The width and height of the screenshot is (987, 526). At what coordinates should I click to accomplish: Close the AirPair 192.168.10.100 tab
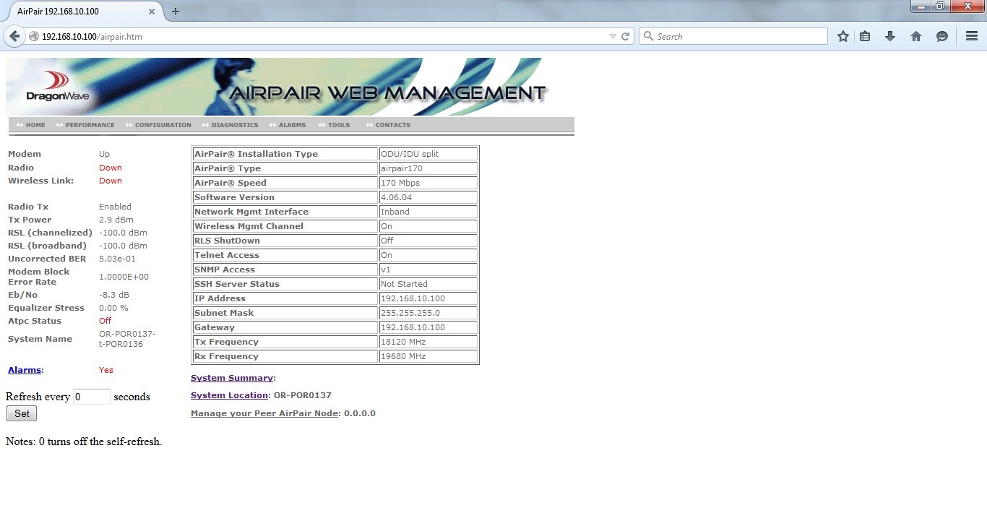(x=152, y=12)
